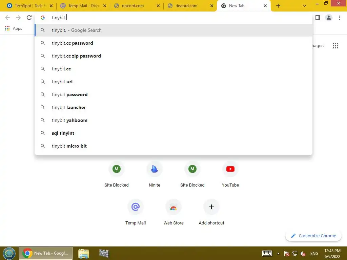Close the first discord.com tab

click(158, 6)
